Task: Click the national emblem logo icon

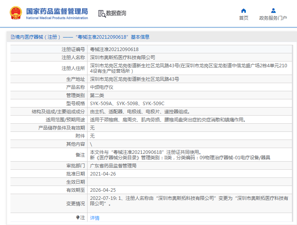Action: click(x=16, y=13)
